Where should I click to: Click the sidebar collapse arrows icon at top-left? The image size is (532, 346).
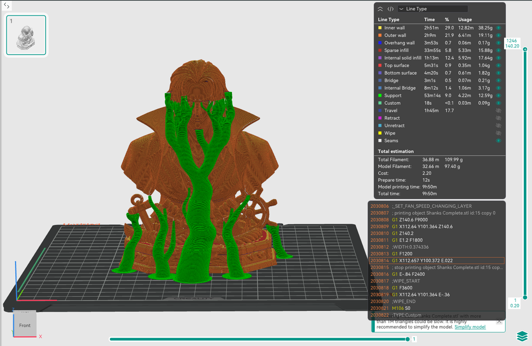click(x=6, y=5)
